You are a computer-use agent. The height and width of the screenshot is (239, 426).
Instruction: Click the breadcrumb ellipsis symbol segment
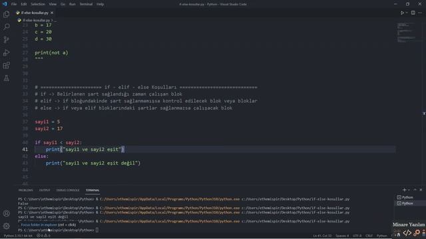click(55, 21)
